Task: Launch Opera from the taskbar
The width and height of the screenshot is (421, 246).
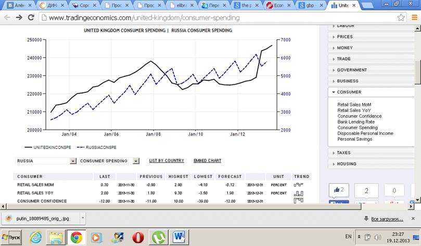Action: pos(138,237)
